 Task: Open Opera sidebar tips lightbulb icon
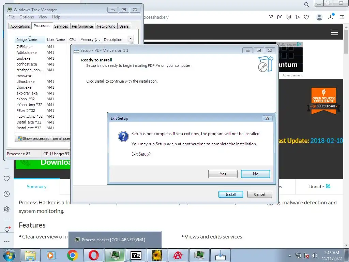click(x=7, y=229)
